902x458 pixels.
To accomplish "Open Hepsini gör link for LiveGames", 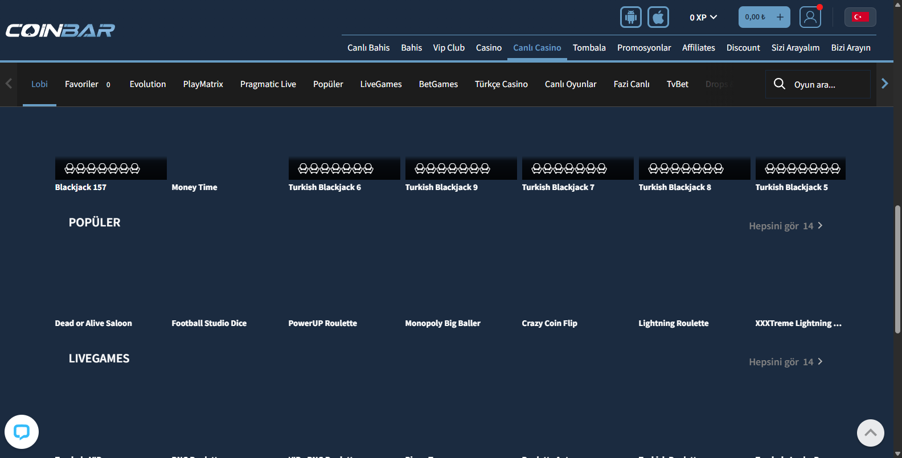I will point(785,362).
